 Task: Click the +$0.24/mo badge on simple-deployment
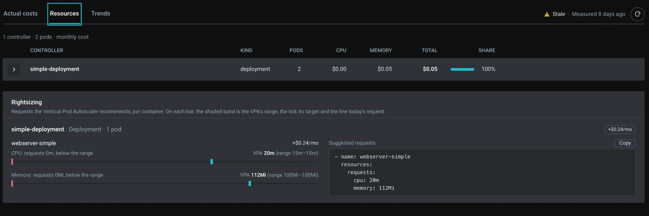click(620, 129)
